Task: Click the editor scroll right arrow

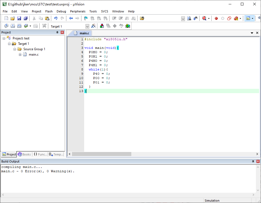Action: [x=257, y=154]
